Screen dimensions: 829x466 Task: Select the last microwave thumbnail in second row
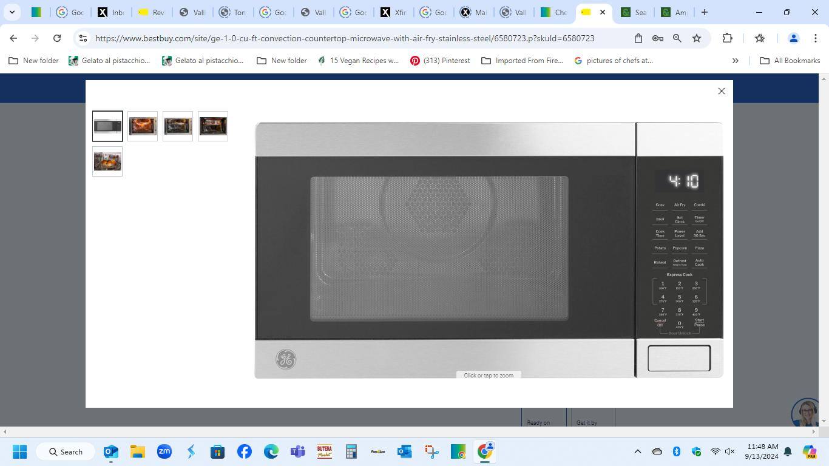[107, 161]
